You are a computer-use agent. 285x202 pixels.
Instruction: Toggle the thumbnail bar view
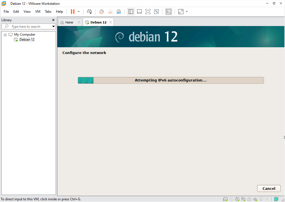139,12
